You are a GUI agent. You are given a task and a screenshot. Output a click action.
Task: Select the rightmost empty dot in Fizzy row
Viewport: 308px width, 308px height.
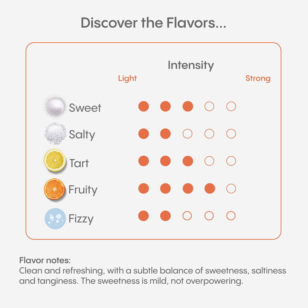[231, 216]
